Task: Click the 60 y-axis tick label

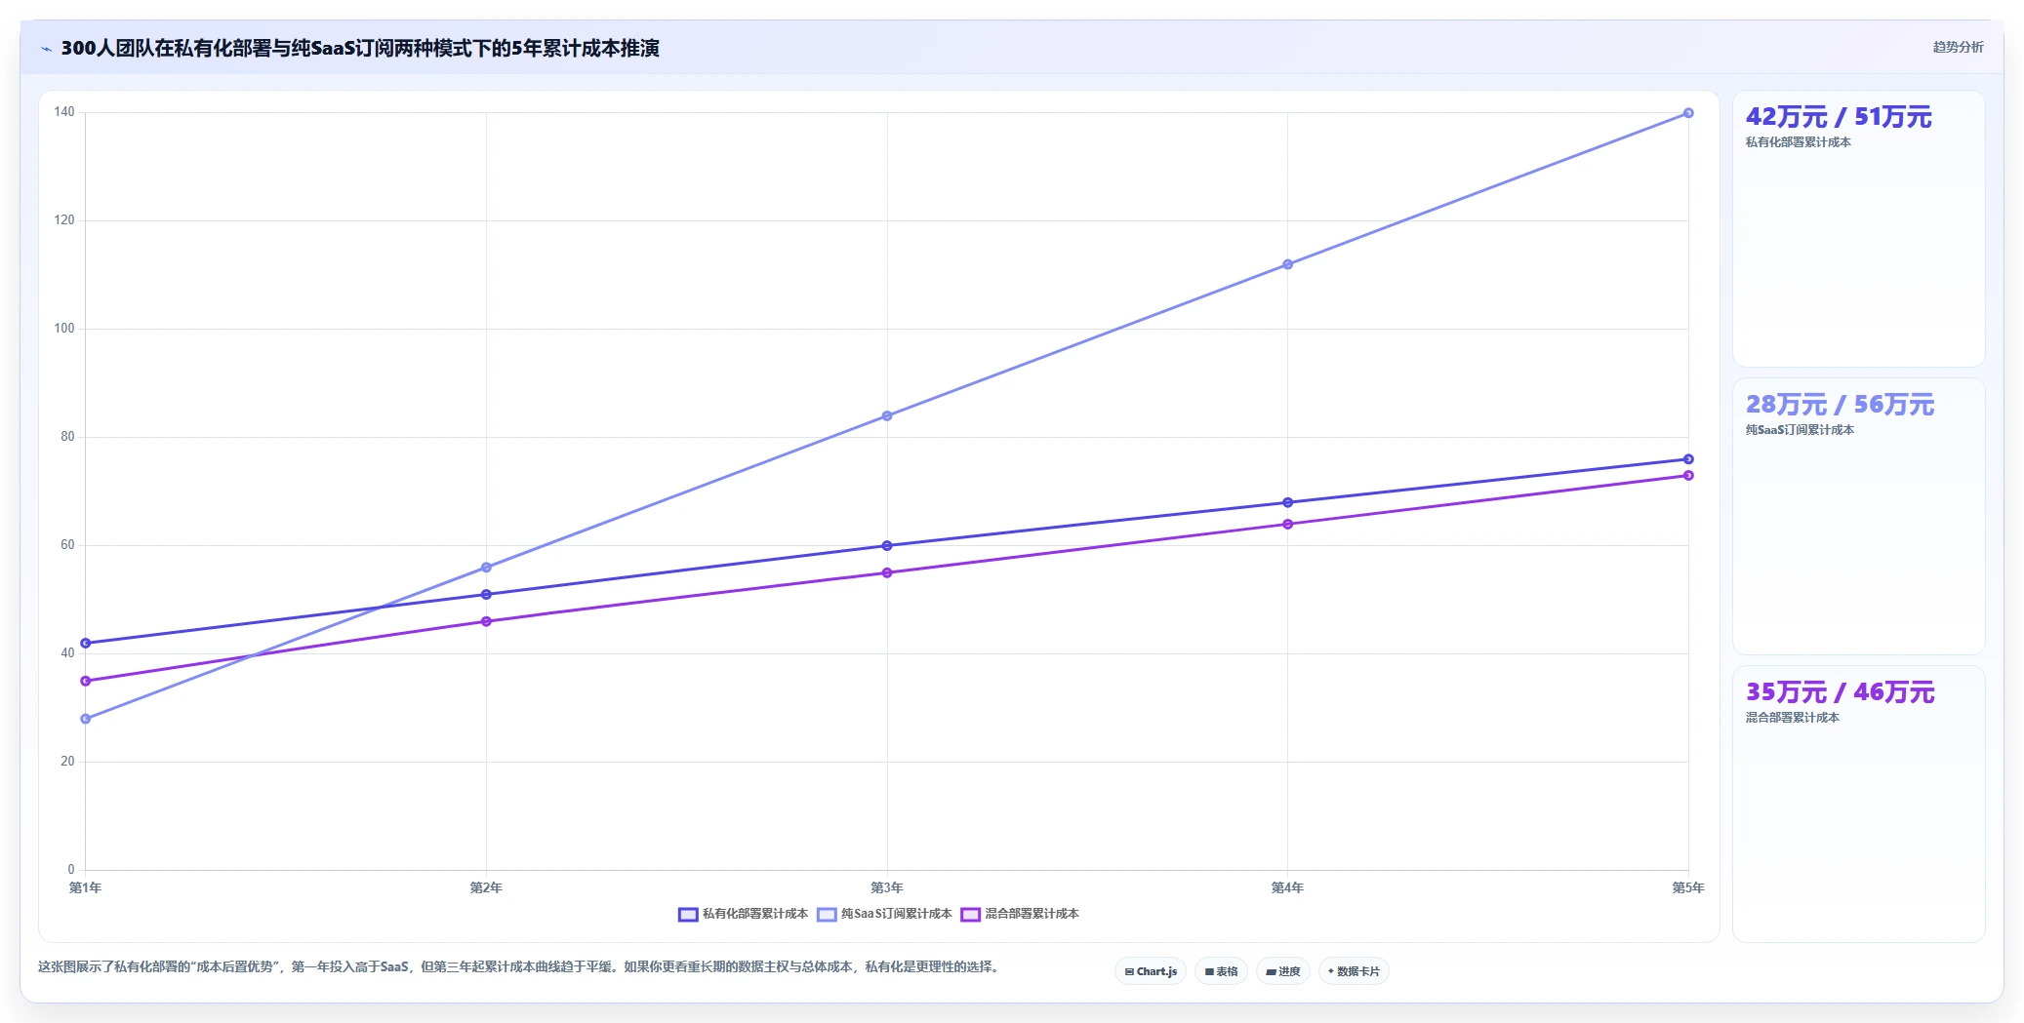Action: click(67, 545)
